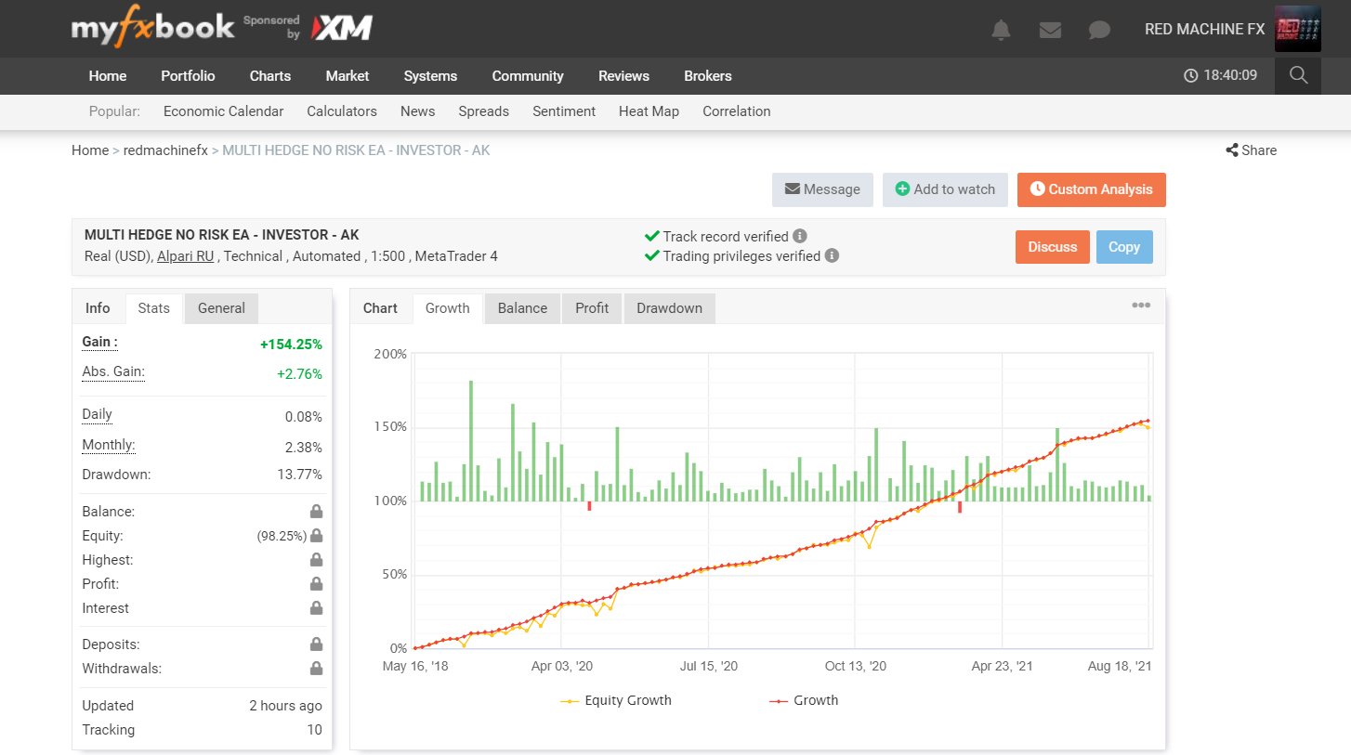Click the blue Copy button
The image size is (1351, 755).
pos(1123,247)
